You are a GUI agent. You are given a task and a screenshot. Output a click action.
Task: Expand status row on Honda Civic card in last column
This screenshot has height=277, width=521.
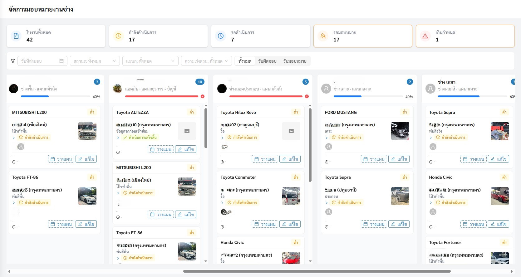click(431, 203)
